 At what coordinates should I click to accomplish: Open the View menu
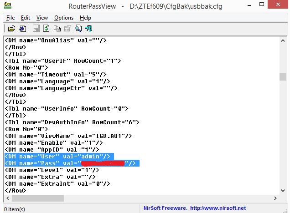tap(42, 18)
